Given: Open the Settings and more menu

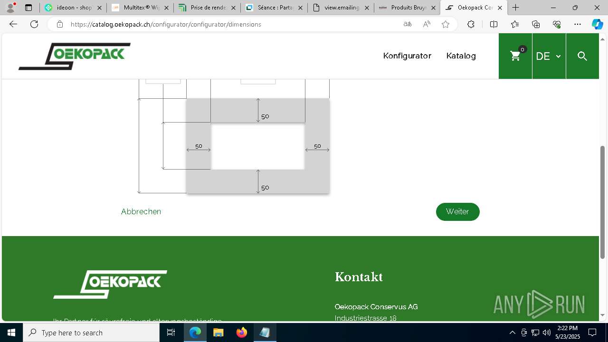Looking at the screenshot, I should tap(578, 24).
